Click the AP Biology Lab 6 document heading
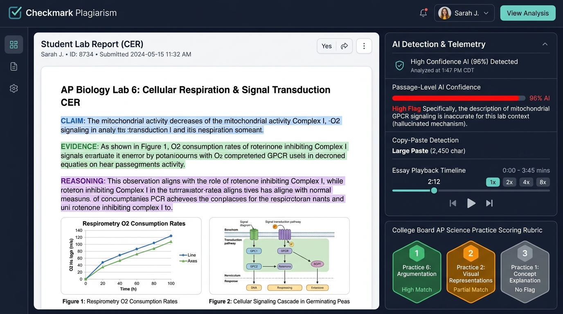Image resolution: width=563 pixels, height=314 pixels. 196,96
